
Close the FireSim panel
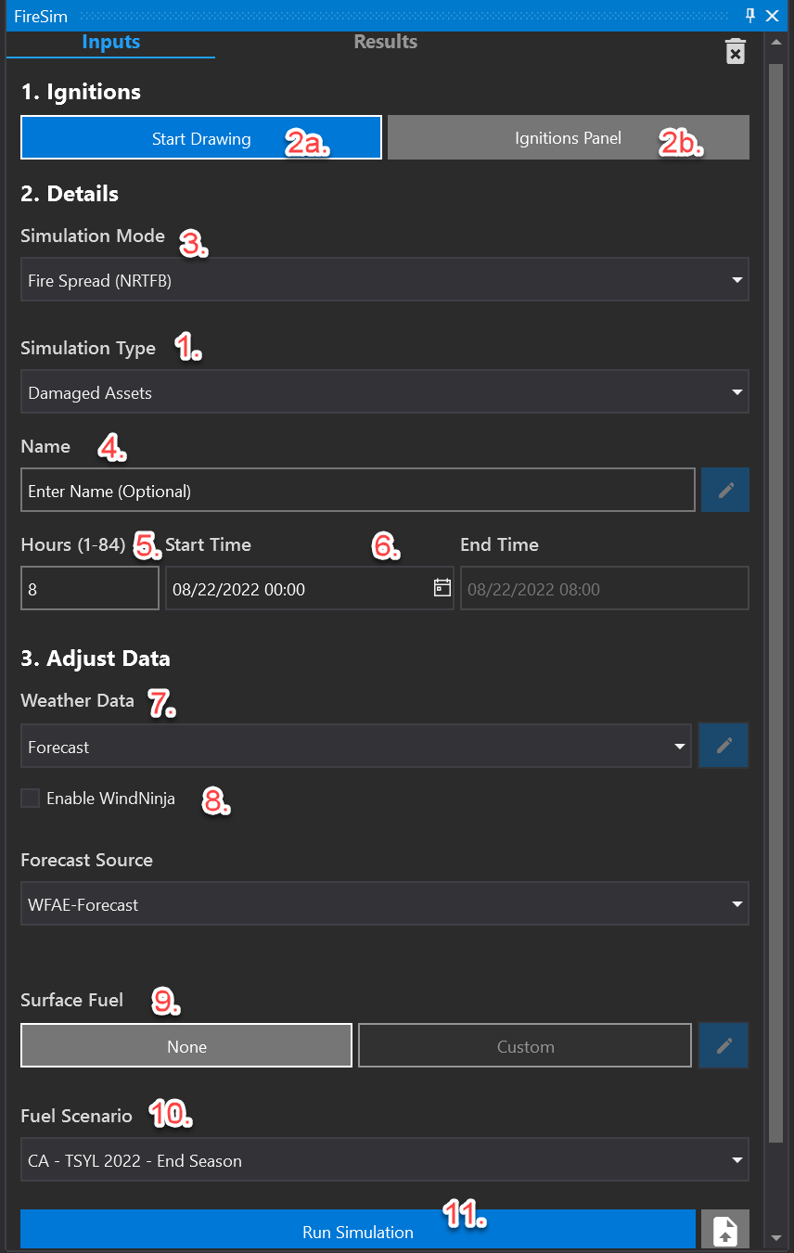click(x=772, y=16)
